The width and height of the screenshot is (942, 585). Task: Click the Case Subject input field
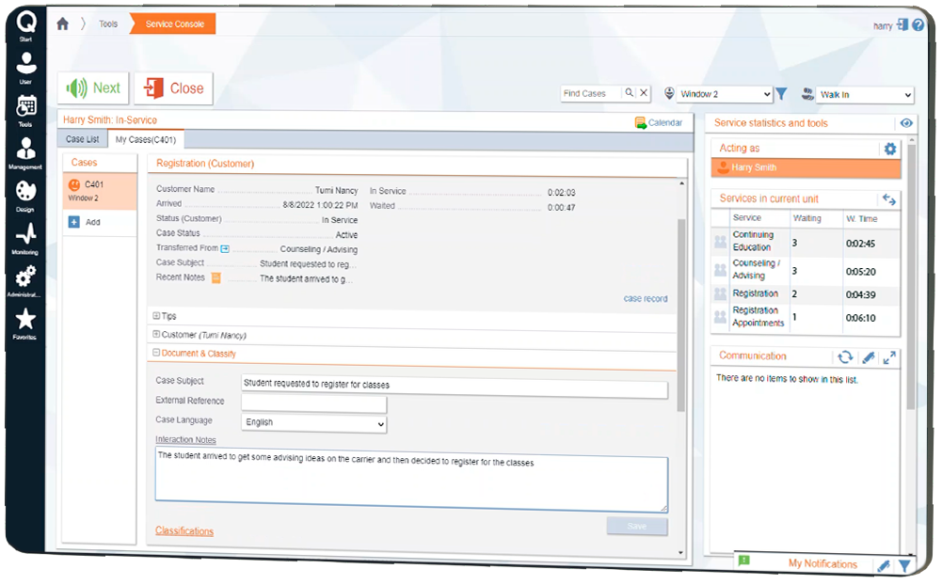[454, 384]
